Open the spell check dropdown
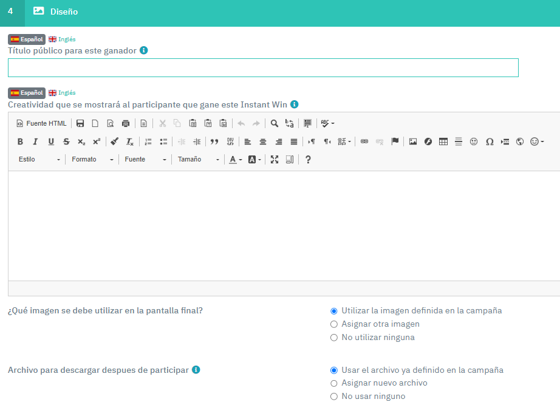Screen dimensions: 560x419 (x=327, y=124)
